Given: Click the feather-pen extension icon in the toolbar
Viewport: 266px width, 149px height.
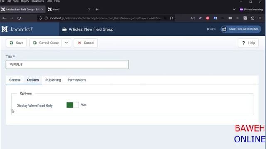Looking at the screenshot, I should point(200,18).
